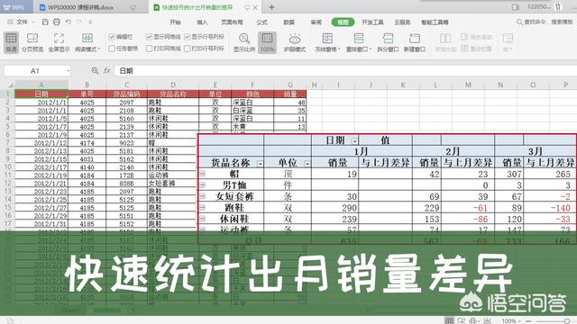
Task: Click the formula bar showing 日期
Action: [344, 70]
